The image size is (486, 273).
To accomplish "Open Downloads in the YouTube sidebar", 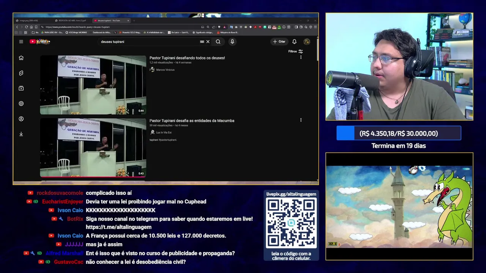I will pos(21,134).
